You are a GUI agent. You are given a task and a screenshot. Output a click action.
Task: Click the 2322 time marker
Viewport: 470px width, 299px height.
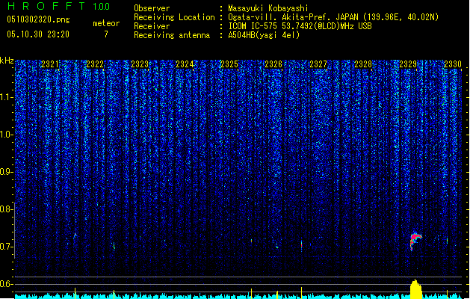95,64
